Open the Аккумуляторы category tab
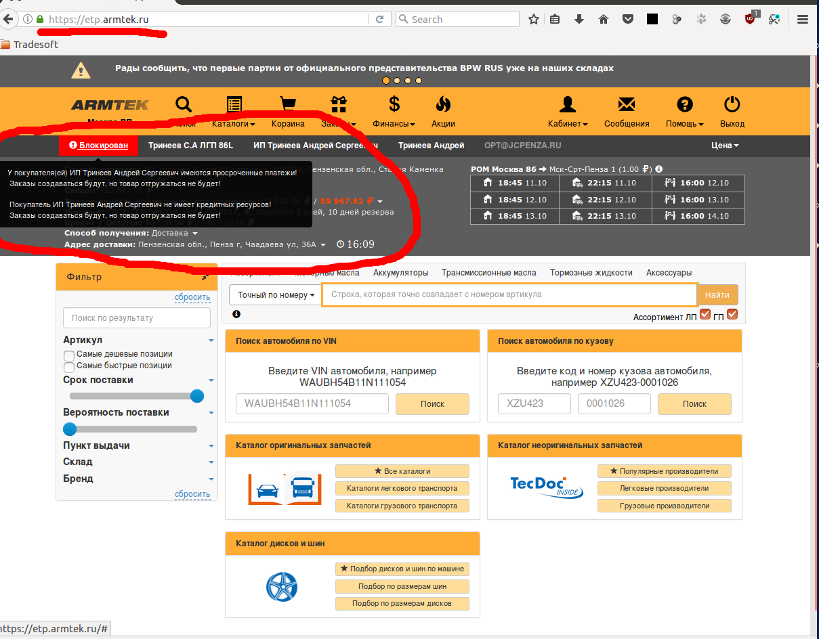 click(400, 273)
